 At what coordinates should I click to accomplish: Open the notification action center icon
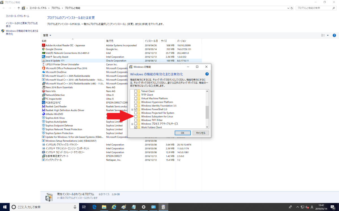tap(333, 207)
